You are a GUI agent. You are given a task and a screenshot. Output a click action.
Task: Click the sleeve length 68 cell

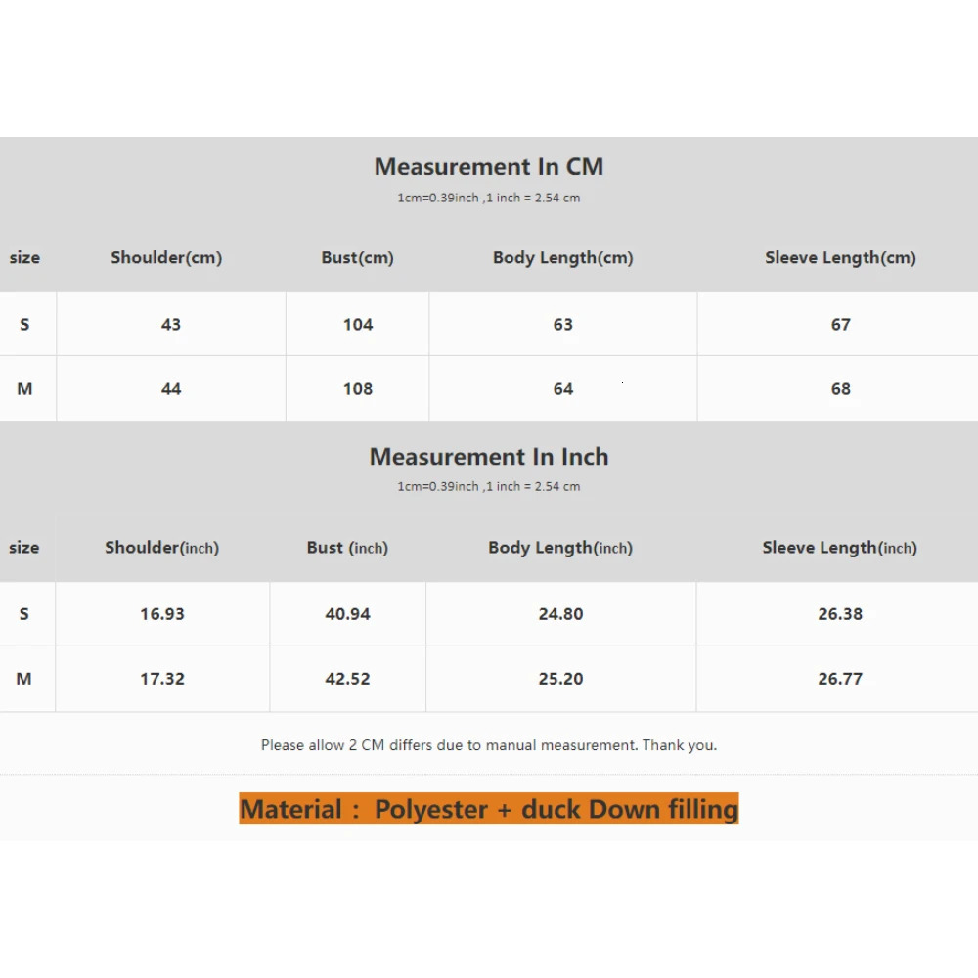click(840, 389)
